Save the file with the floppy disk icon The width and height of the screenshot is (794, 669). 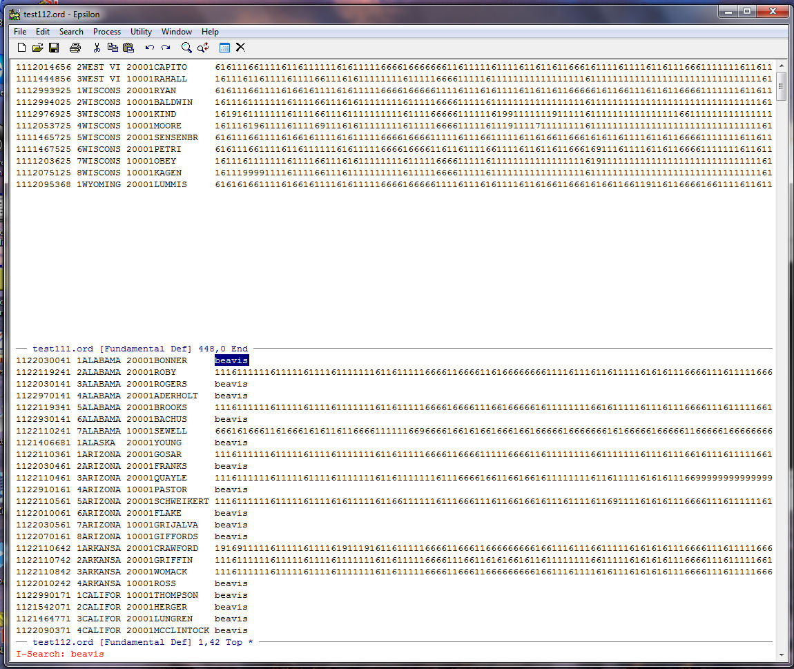54,48
